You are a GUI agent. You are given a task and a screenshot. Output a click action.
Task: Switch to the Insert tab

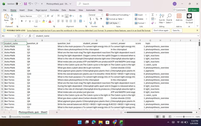coord(22,10)
